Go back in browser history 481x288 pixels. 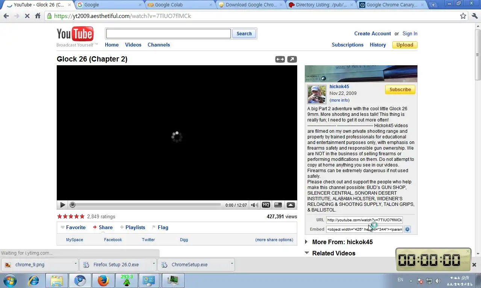[6, 16]
